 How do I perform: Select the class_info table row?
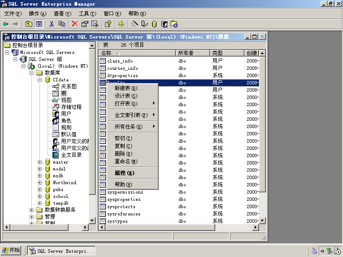[179, 61]
